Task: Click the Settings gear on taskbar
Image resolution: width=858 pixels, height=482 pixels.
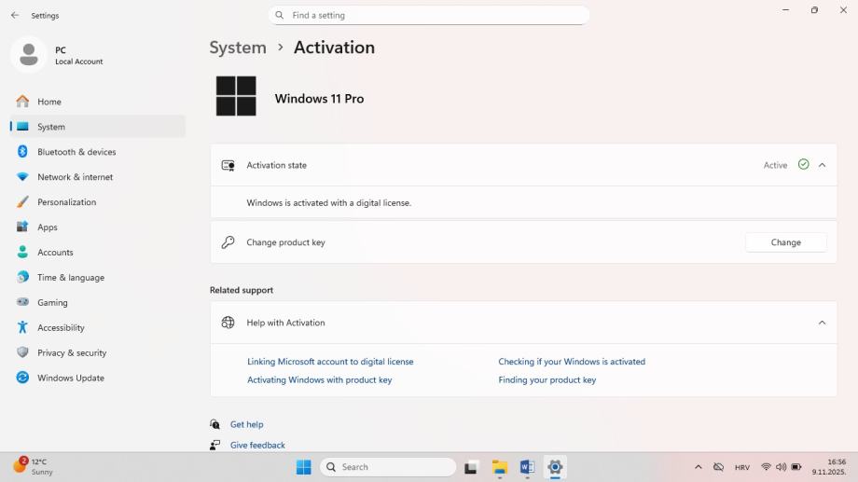Action: [555, 467]
